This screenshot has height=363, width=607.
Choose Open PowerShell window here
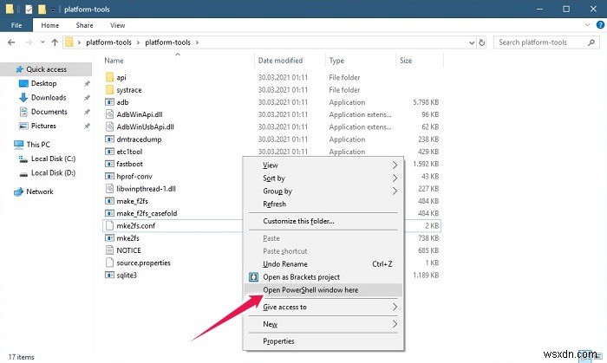[x=310, y=290]
